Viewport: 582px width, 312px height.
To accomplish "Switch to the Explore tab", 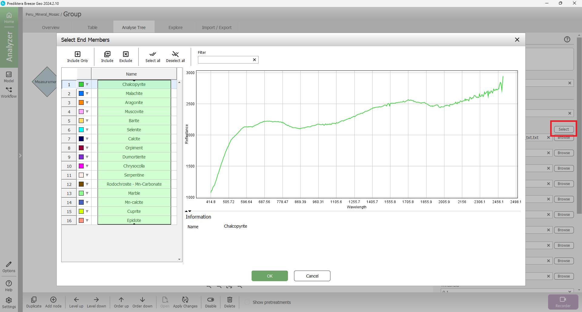I will point(176,28).
